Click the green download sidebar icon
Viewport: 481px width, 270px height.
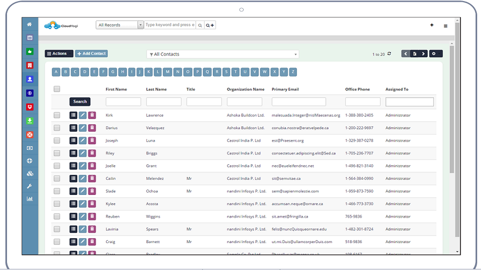30,121
